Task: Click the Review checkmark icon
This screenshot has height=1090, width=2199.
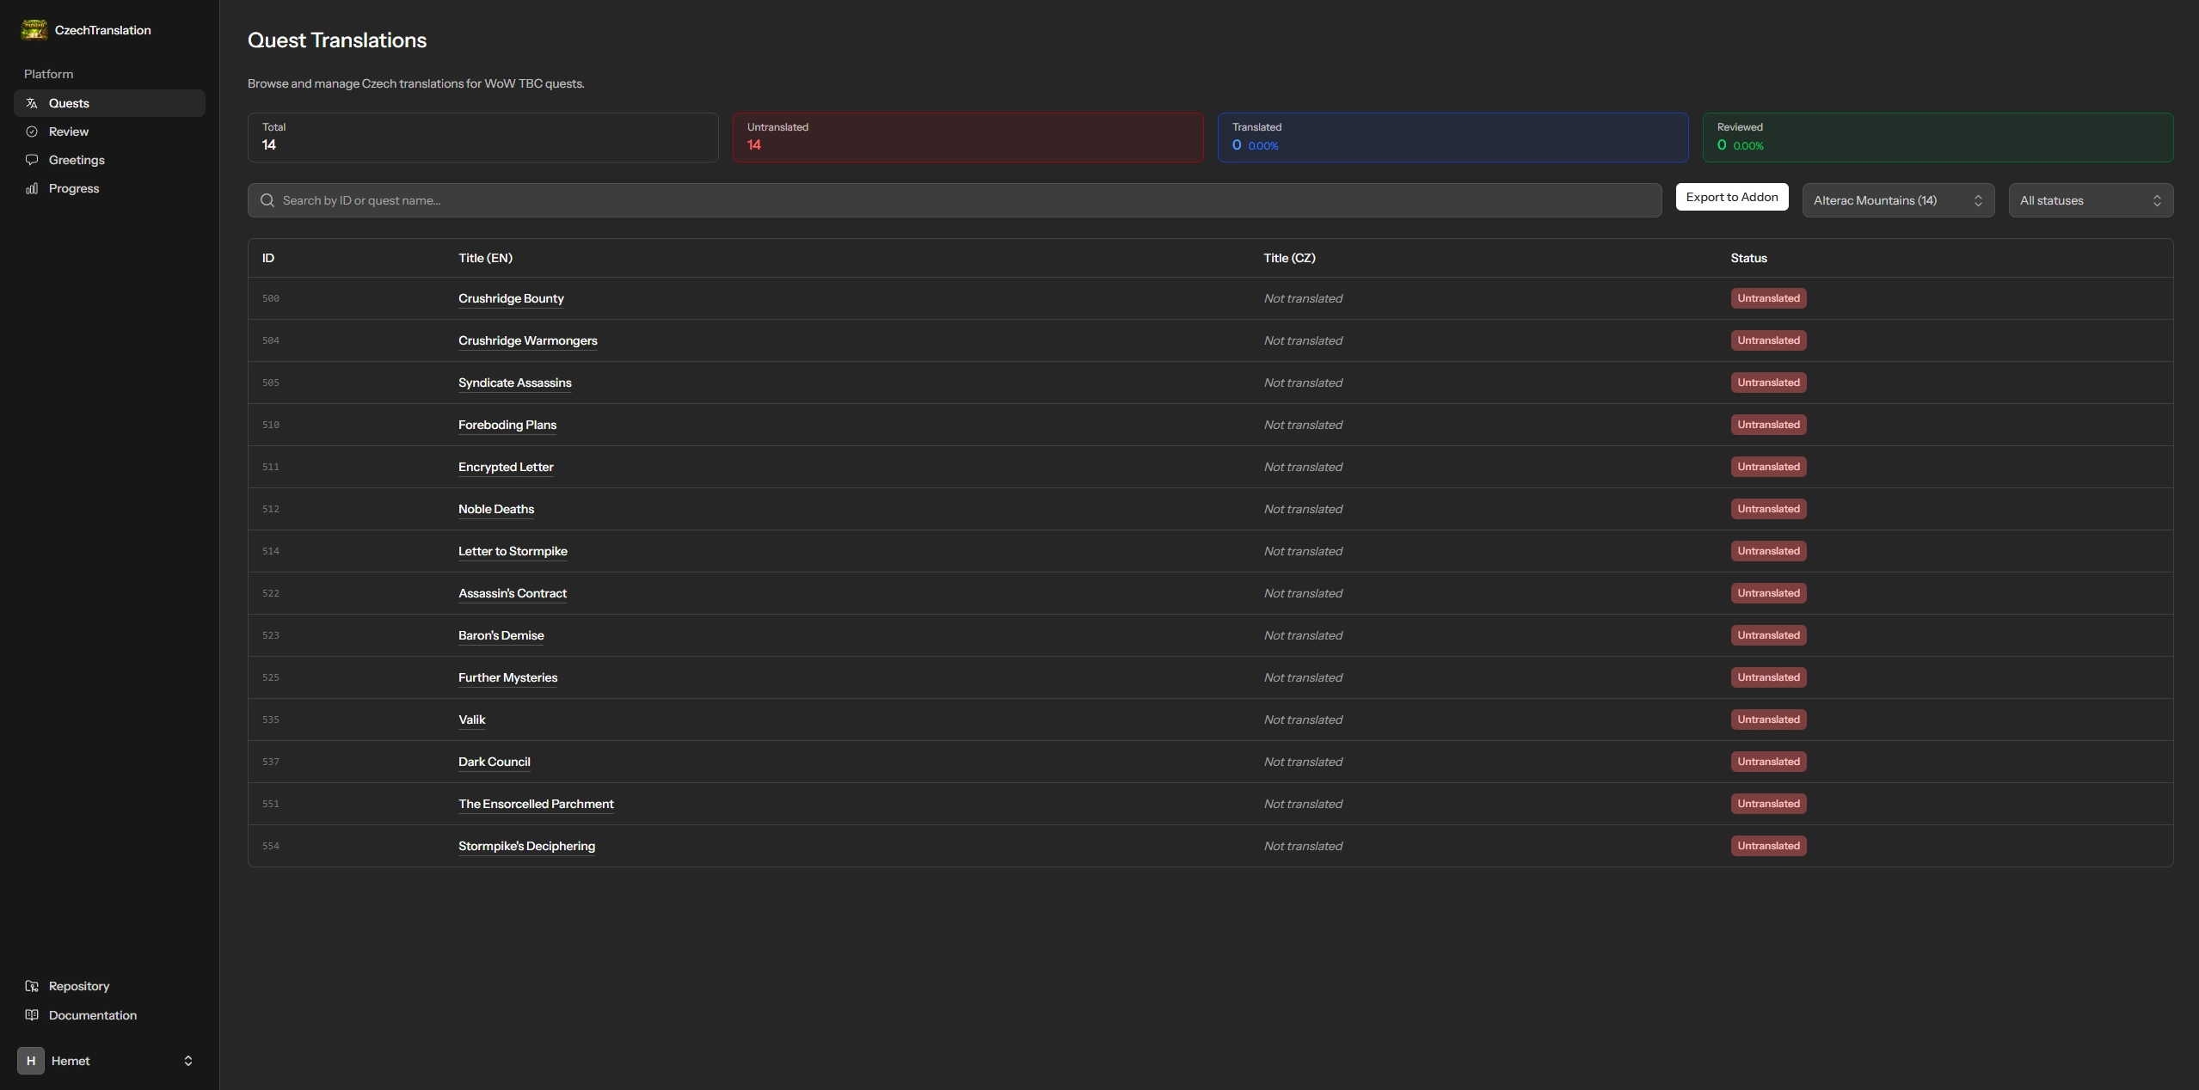Action: 32,132
